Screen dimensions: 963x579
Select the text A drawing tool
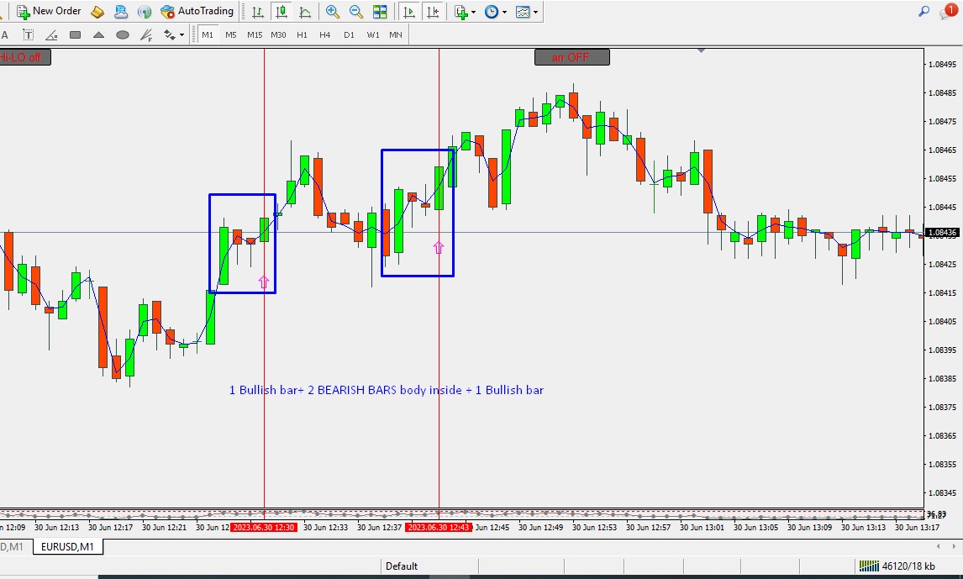tap(4, 35)
